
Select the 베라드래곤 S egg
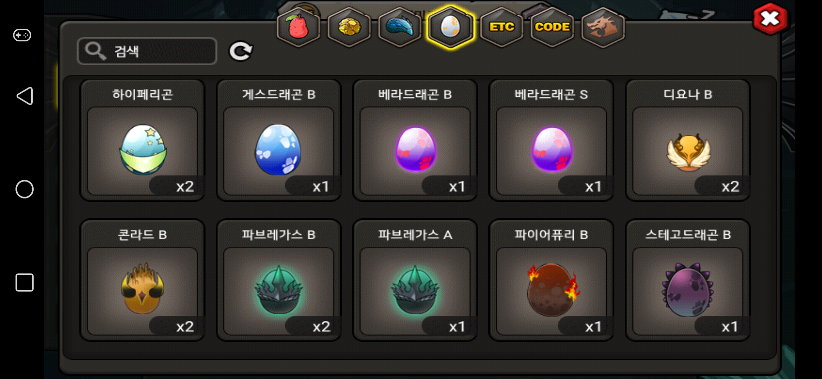coord(551,140)
